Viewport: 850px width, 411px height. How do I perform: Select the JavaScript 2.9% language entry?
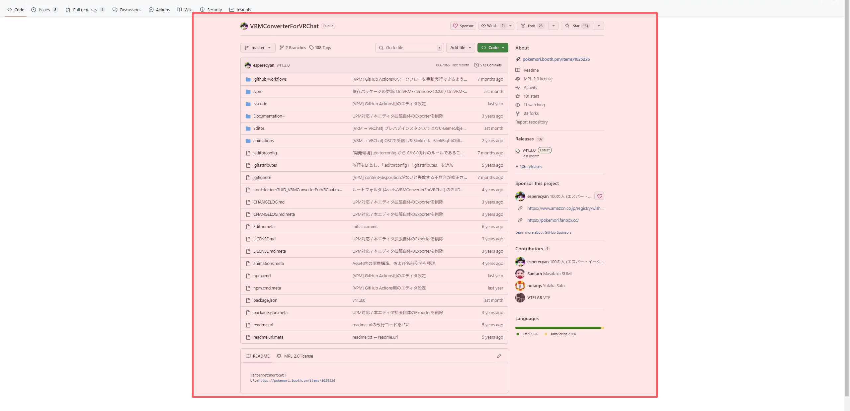pyautogui.click(x=560, y=334)
